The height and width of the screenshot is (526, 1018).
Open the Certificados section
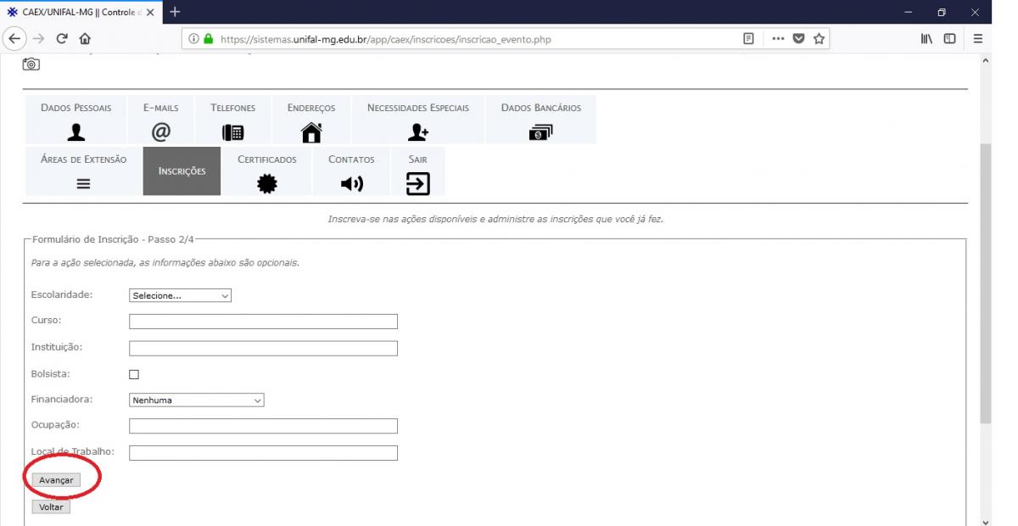click(x=267, y=171)
